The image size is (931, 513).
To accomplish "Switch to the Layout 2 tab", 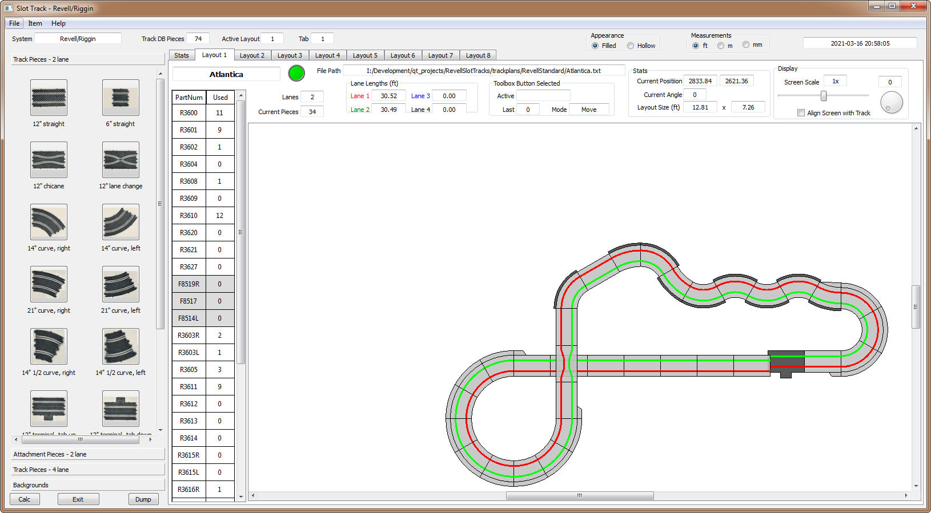I will 252,55.
